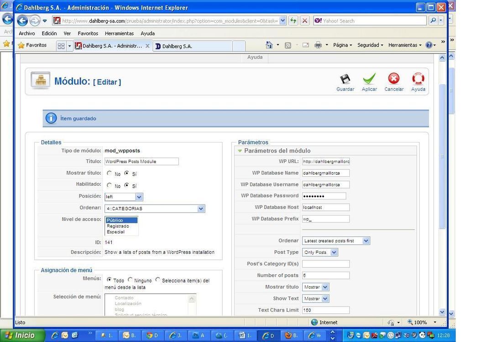Viewport: 502px width, 342px height.
Task: Click the Internet Explorer quick launch icon
Action: 55,335
